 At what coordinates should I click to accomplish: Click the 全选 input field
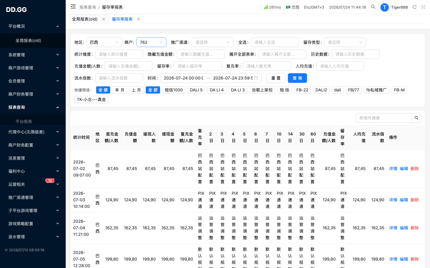tap(275, 42)
